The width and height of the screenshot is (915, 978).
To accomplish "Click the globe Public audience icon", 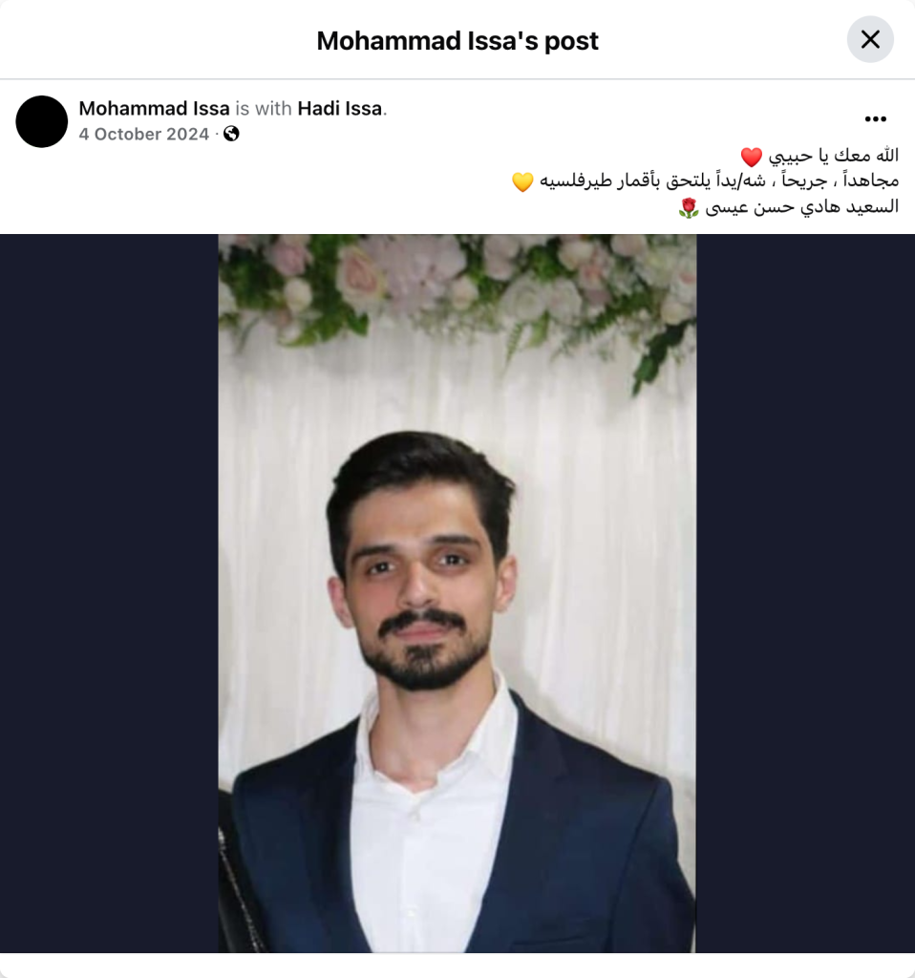I will click(x=231, y=134).
